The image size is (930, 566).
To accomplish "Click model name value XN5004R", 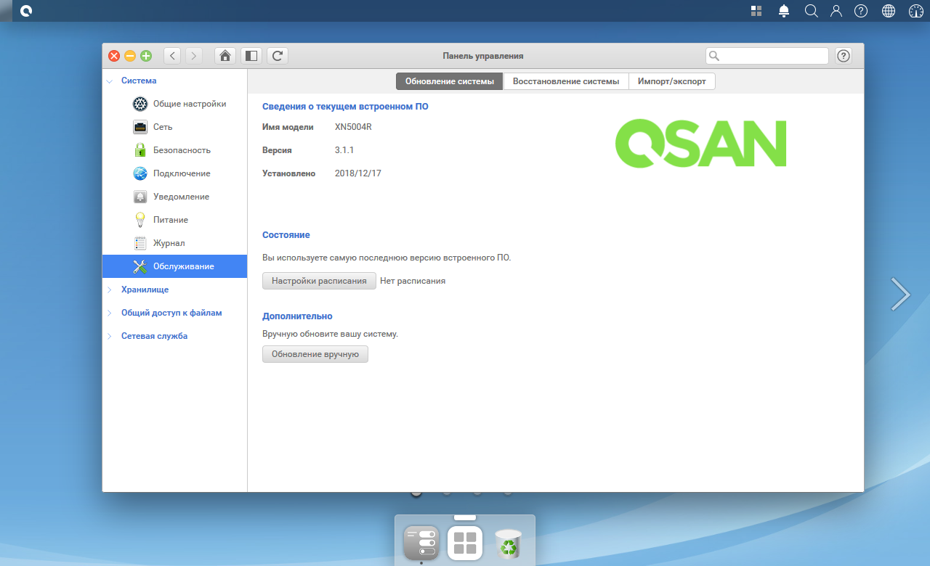I will pyautogui.click(x=353, y=127).
